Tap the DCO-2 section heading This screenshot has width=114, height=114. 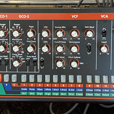24,17
